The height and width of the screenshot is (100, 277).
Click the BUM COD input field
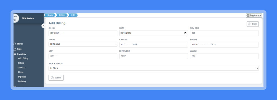click(x=224, y=33)
